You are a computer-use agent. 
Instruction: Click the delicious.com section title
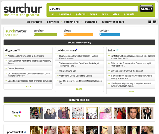65,50
